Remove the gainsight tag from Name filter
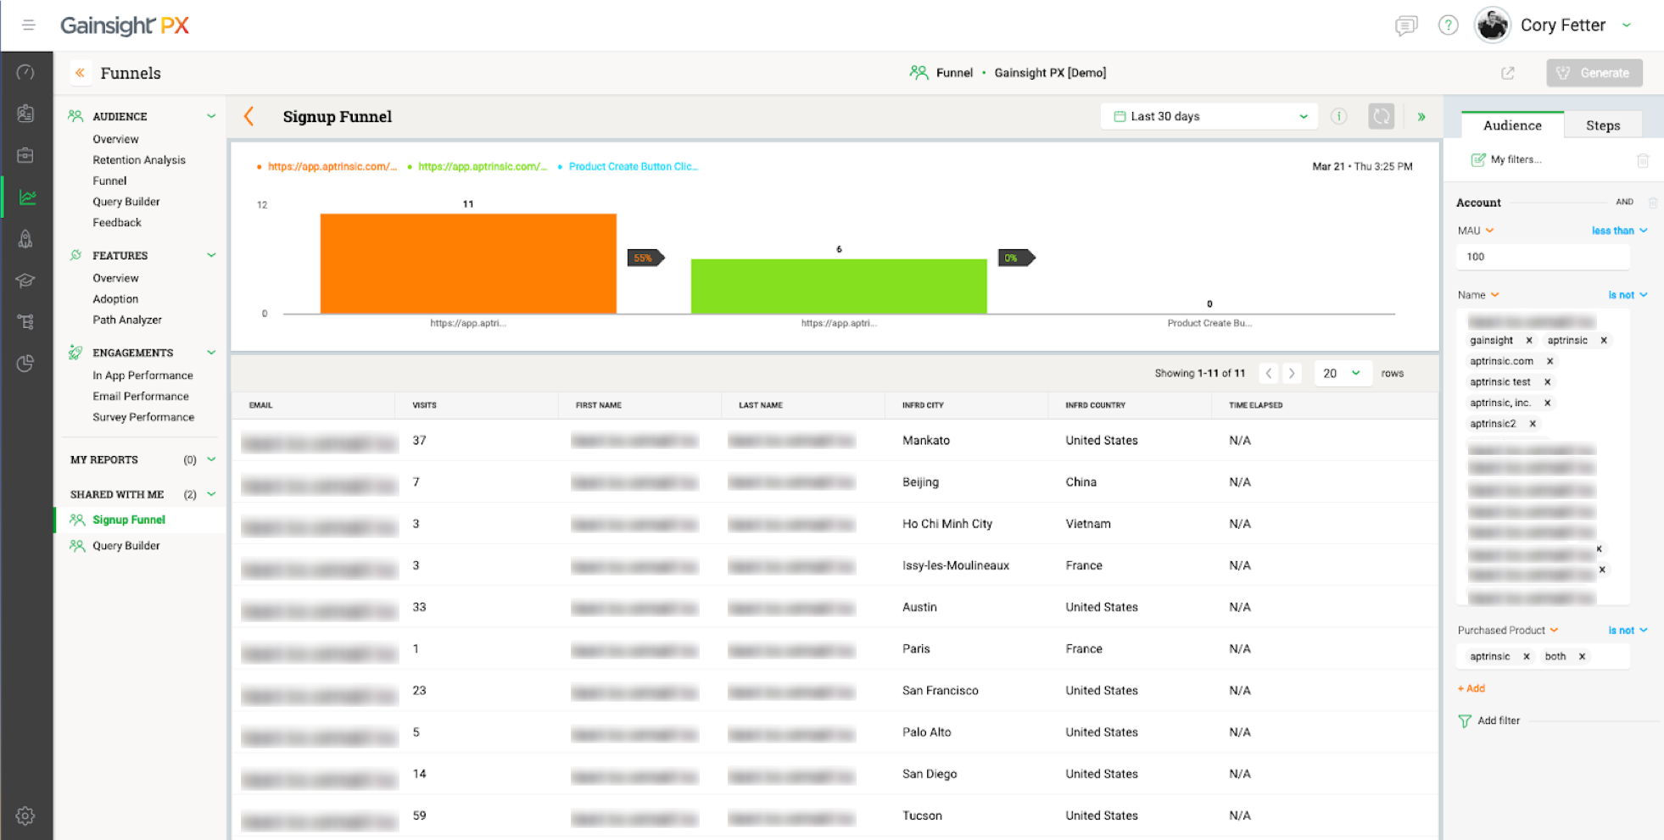Image resolution: width=1664 pixels, height=840 pixels. (x=1529, y=341)
